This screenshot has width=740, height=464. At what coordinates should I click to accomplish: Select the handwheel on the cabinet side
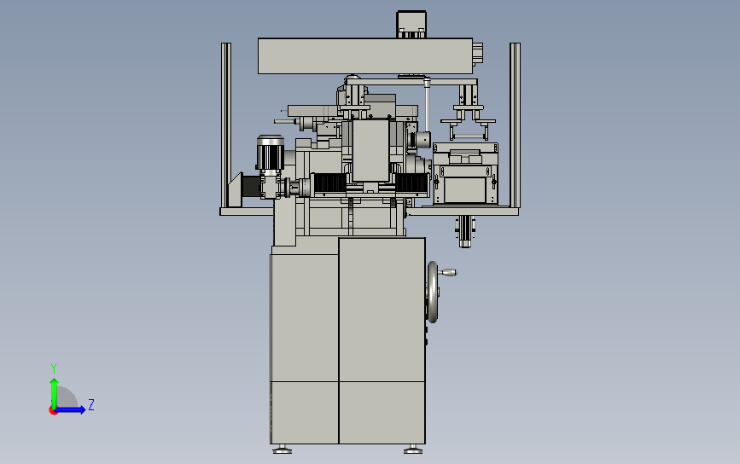[433, 293]
